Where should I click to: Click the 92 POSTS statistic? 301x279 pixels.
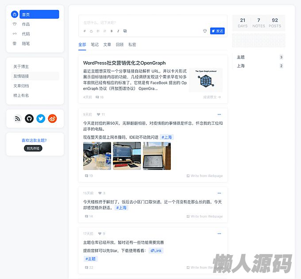275,23
